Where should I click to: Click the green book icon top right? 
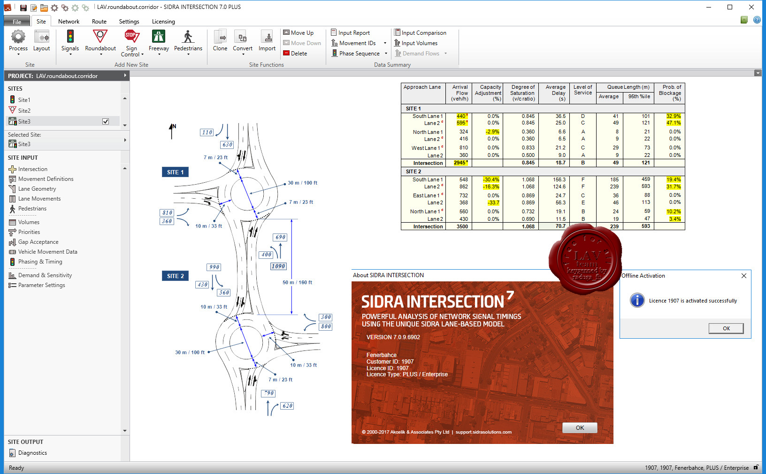[744, 20]
